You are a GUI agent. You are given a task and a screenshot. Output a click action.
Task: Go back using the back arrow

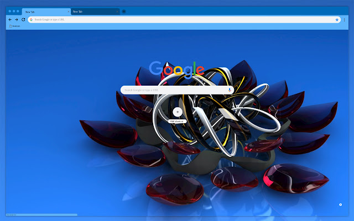[10, 20]
